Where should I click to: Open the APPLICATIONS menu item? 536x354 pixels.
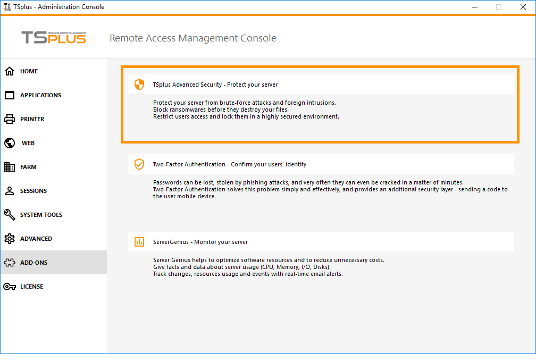click(x=40, y=95)
